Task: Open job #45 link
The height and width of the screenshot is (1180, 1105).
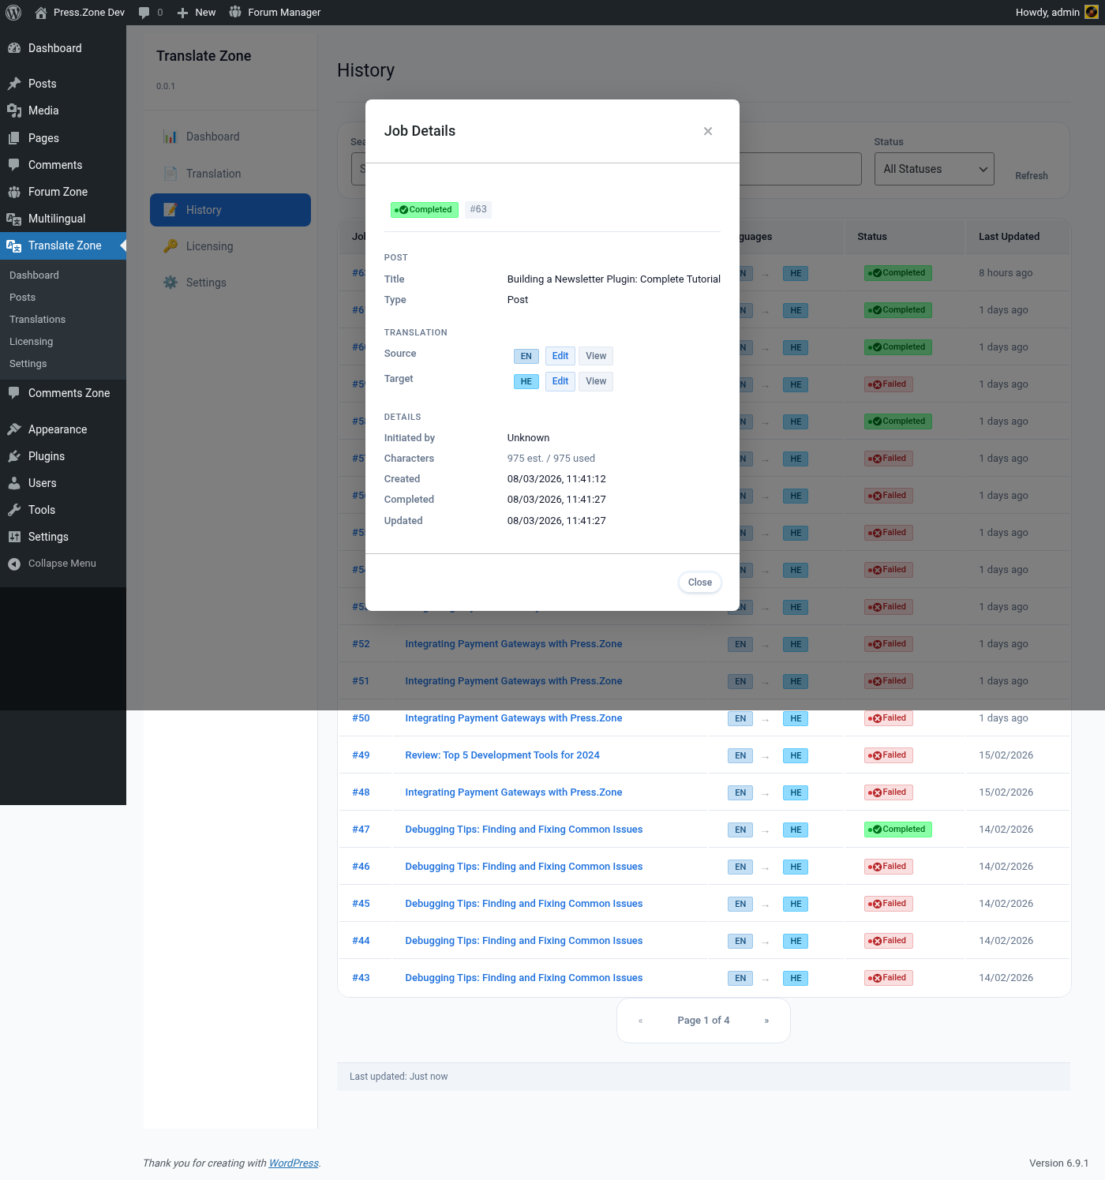Action: 361,904
